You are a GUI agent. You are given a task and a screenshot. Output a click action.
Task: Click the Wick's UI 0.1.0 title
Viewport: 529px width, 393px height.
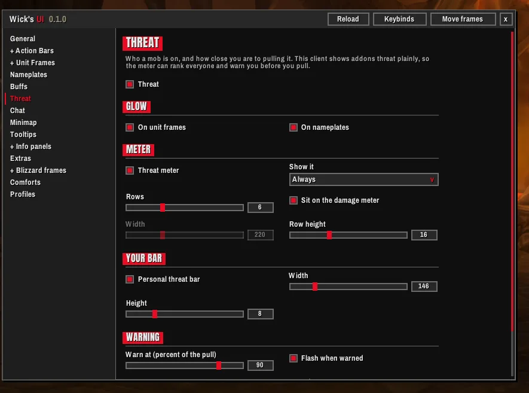[x=38, y=19]
